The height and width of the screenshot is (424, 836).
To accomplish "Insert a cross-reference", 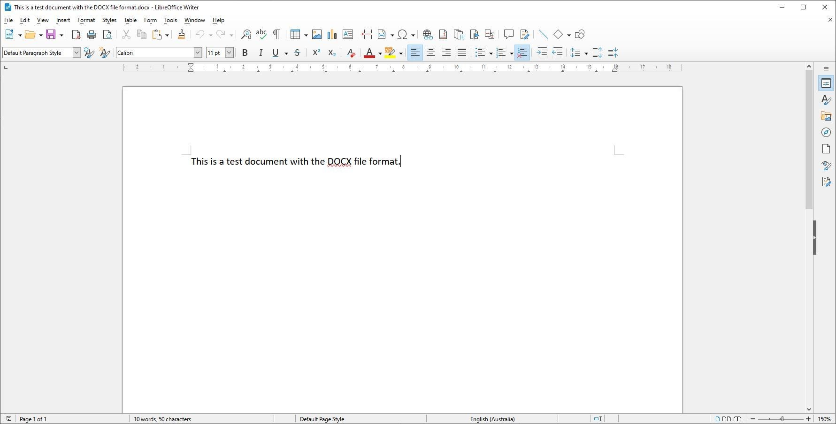I will click(490, 34).
